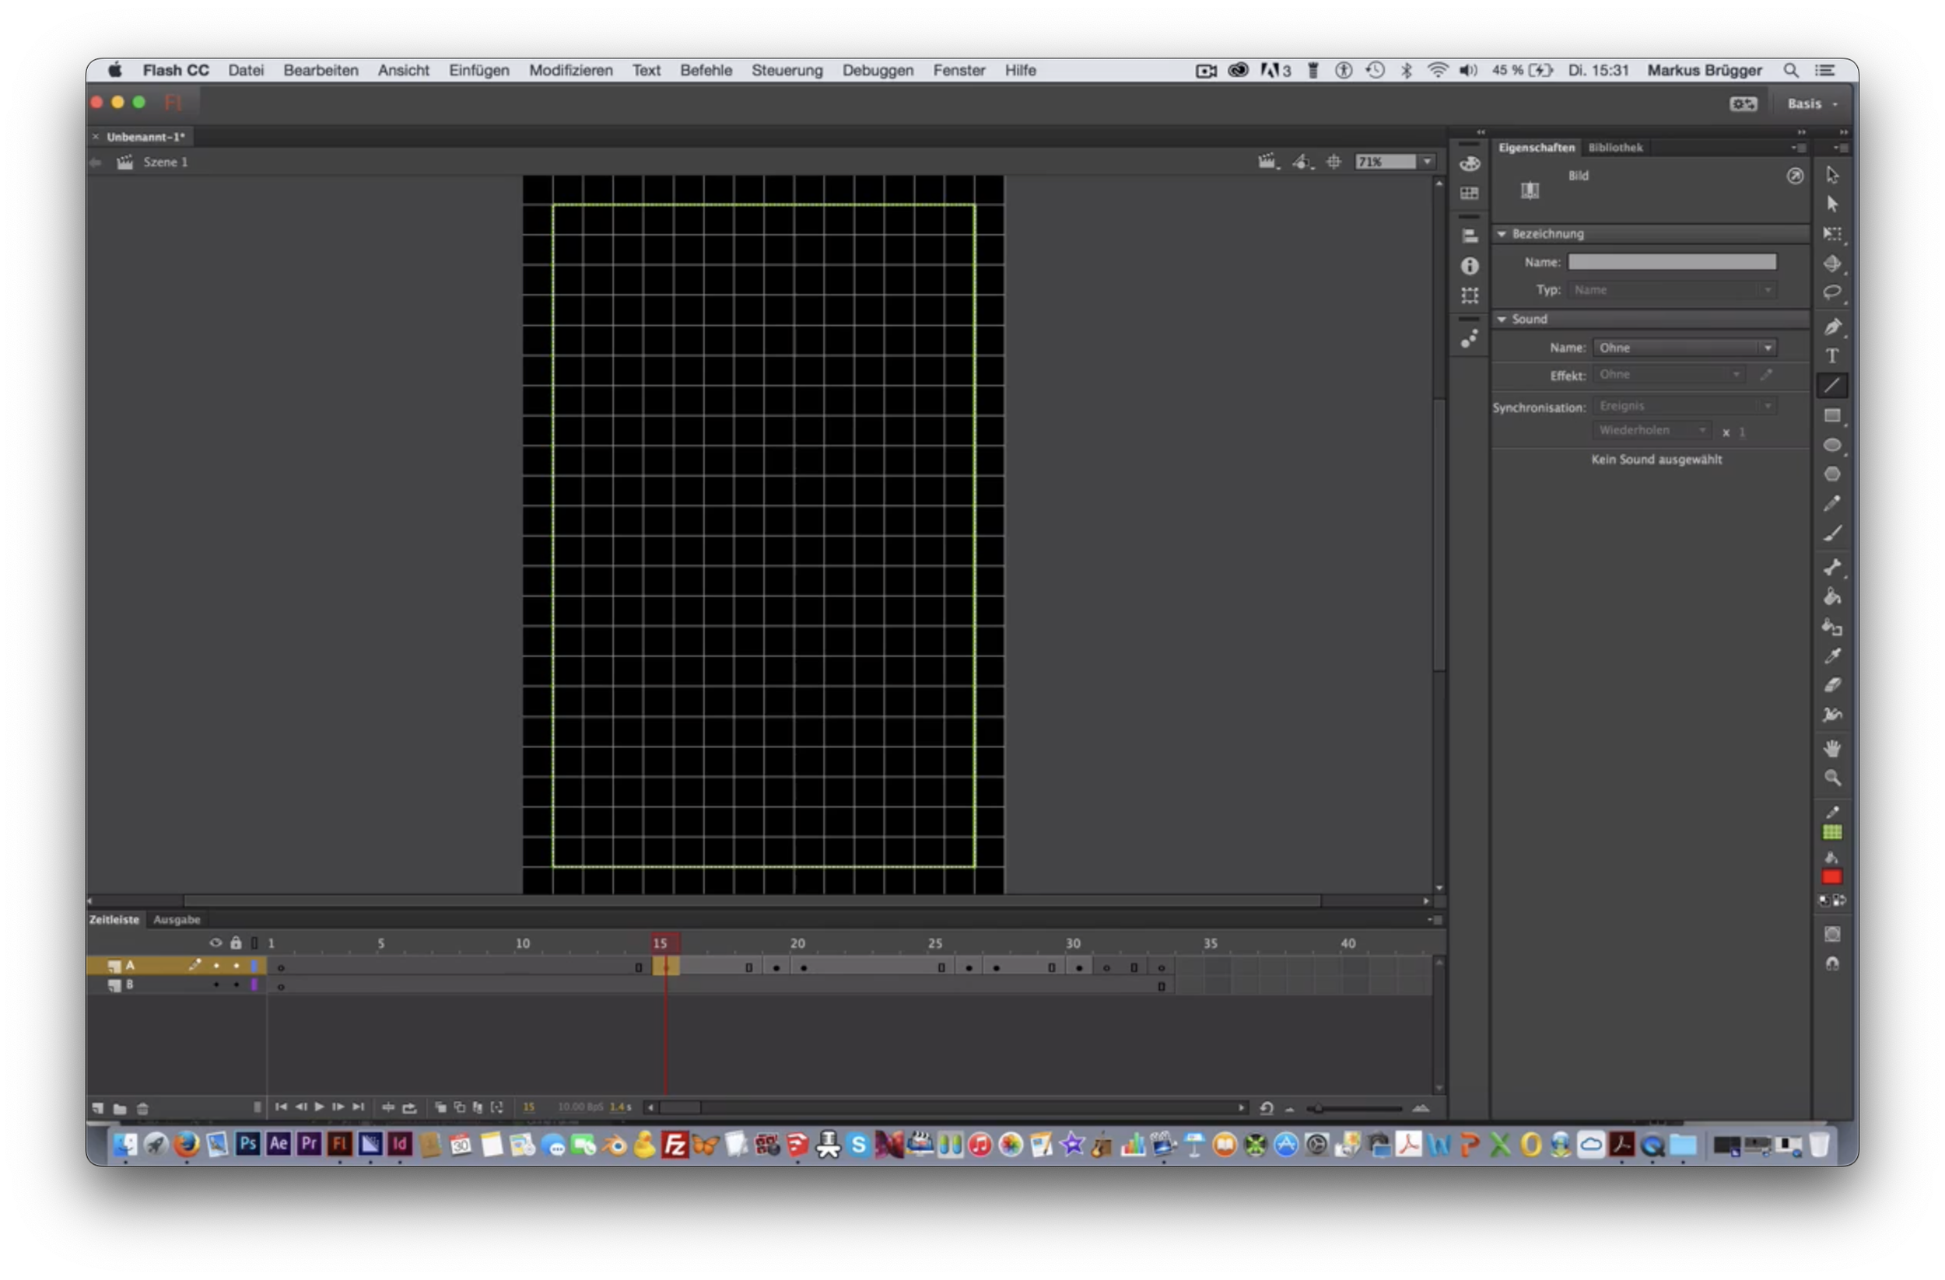This screenshot has height=1280, width=1945.
Task: Collapse the Bezeichnung section
Action: (x=1502, y=233)
